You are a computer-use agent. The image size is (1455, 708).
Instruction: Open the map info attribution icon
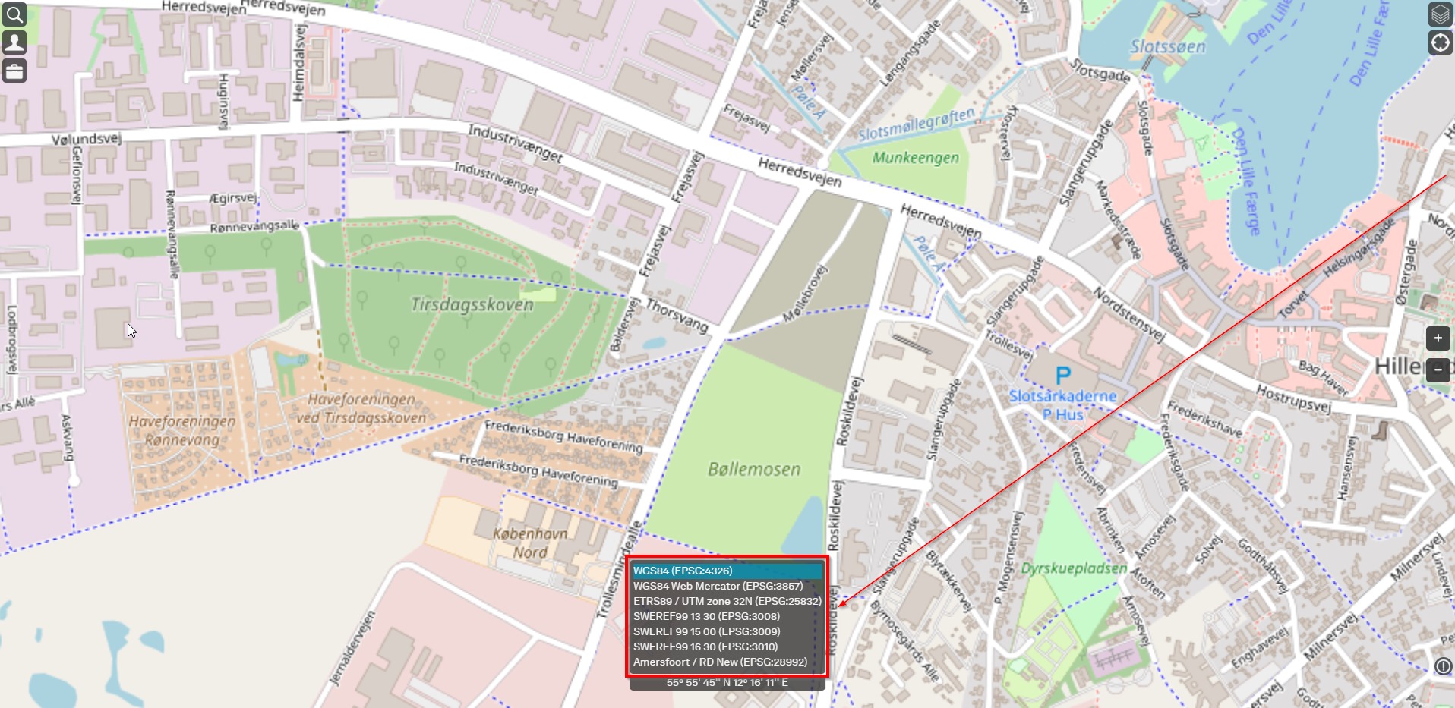(1443, 666)
